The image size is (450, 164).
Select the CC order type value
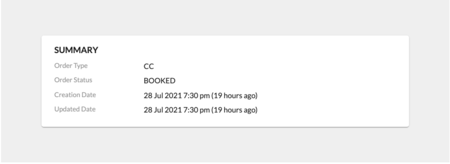pos(149,66)
